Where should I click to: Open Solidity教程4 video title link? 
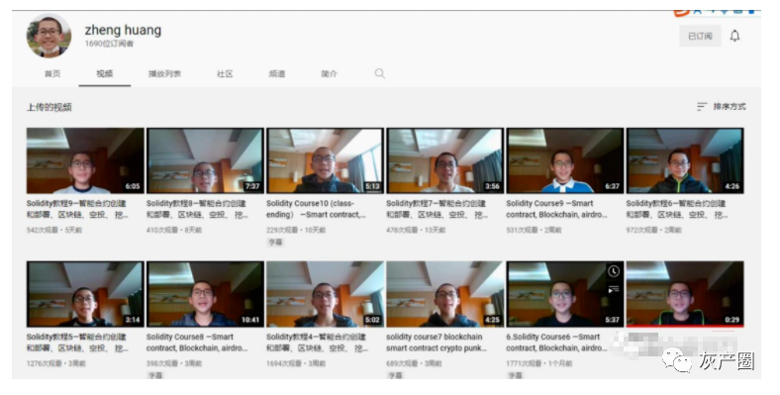(317, 343)
